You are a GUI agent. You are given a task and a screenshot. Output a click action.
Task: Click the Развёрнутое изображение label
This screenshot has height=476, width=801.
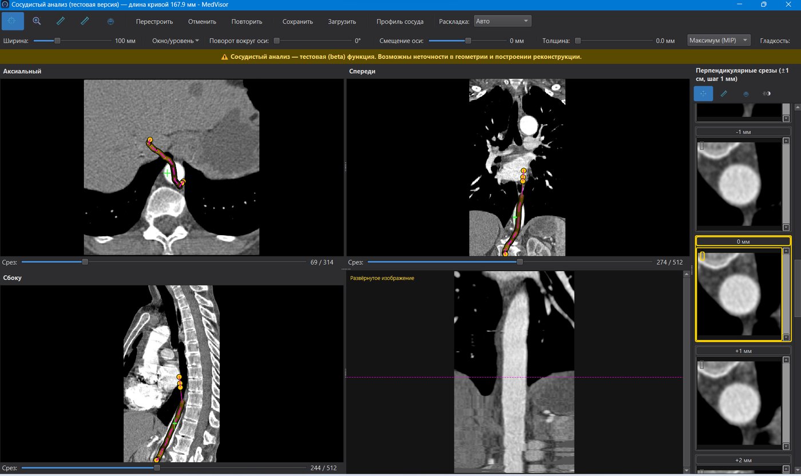tap(382, 278)
